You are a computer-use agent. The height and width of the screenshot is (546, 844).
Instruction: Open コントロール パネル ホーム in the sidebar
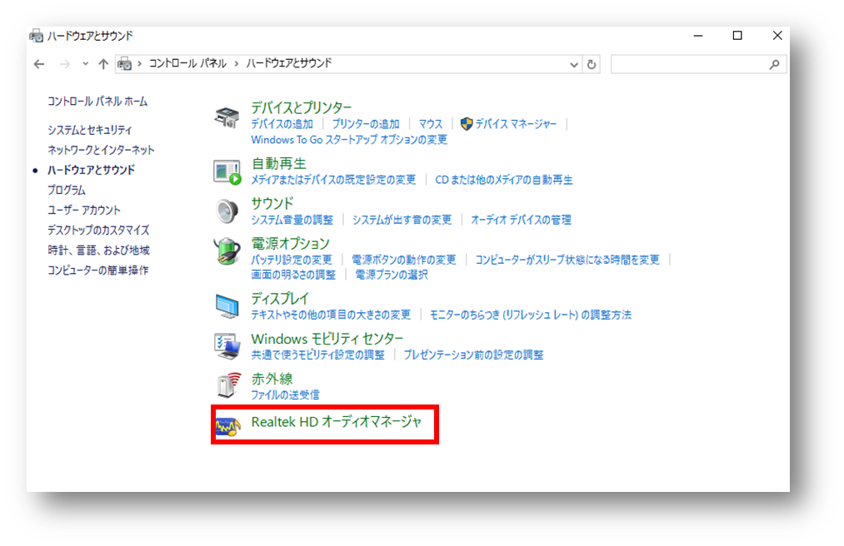97,102
